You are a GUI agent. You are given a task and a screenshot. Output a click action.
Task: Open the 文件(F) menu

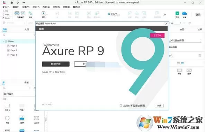[6, 7]
